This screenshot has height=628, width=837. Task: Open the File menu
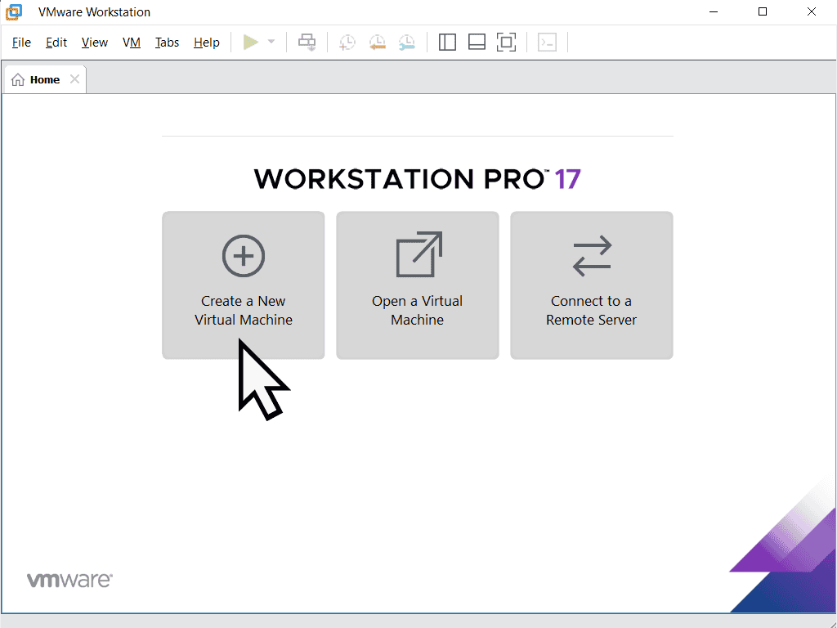point(21,43)
